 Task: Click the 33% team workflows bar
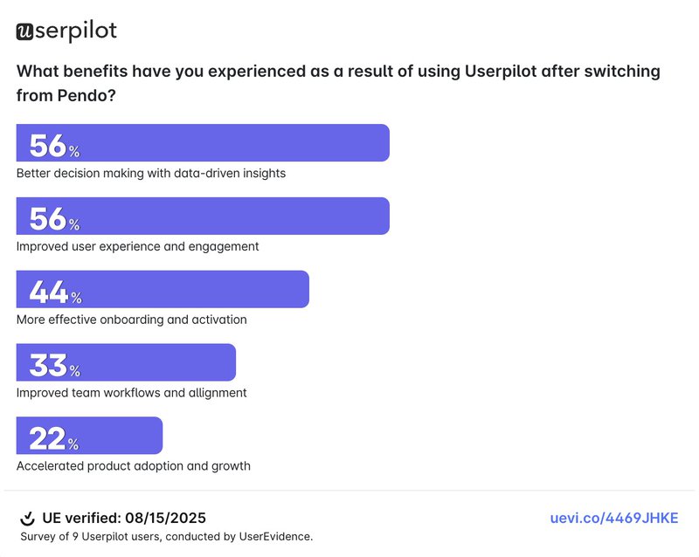(127, 363)
